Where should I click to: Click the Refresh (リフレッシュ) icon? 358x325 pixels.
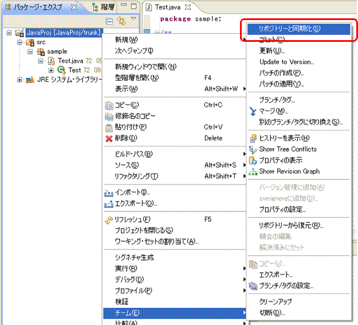pos(109,219)
